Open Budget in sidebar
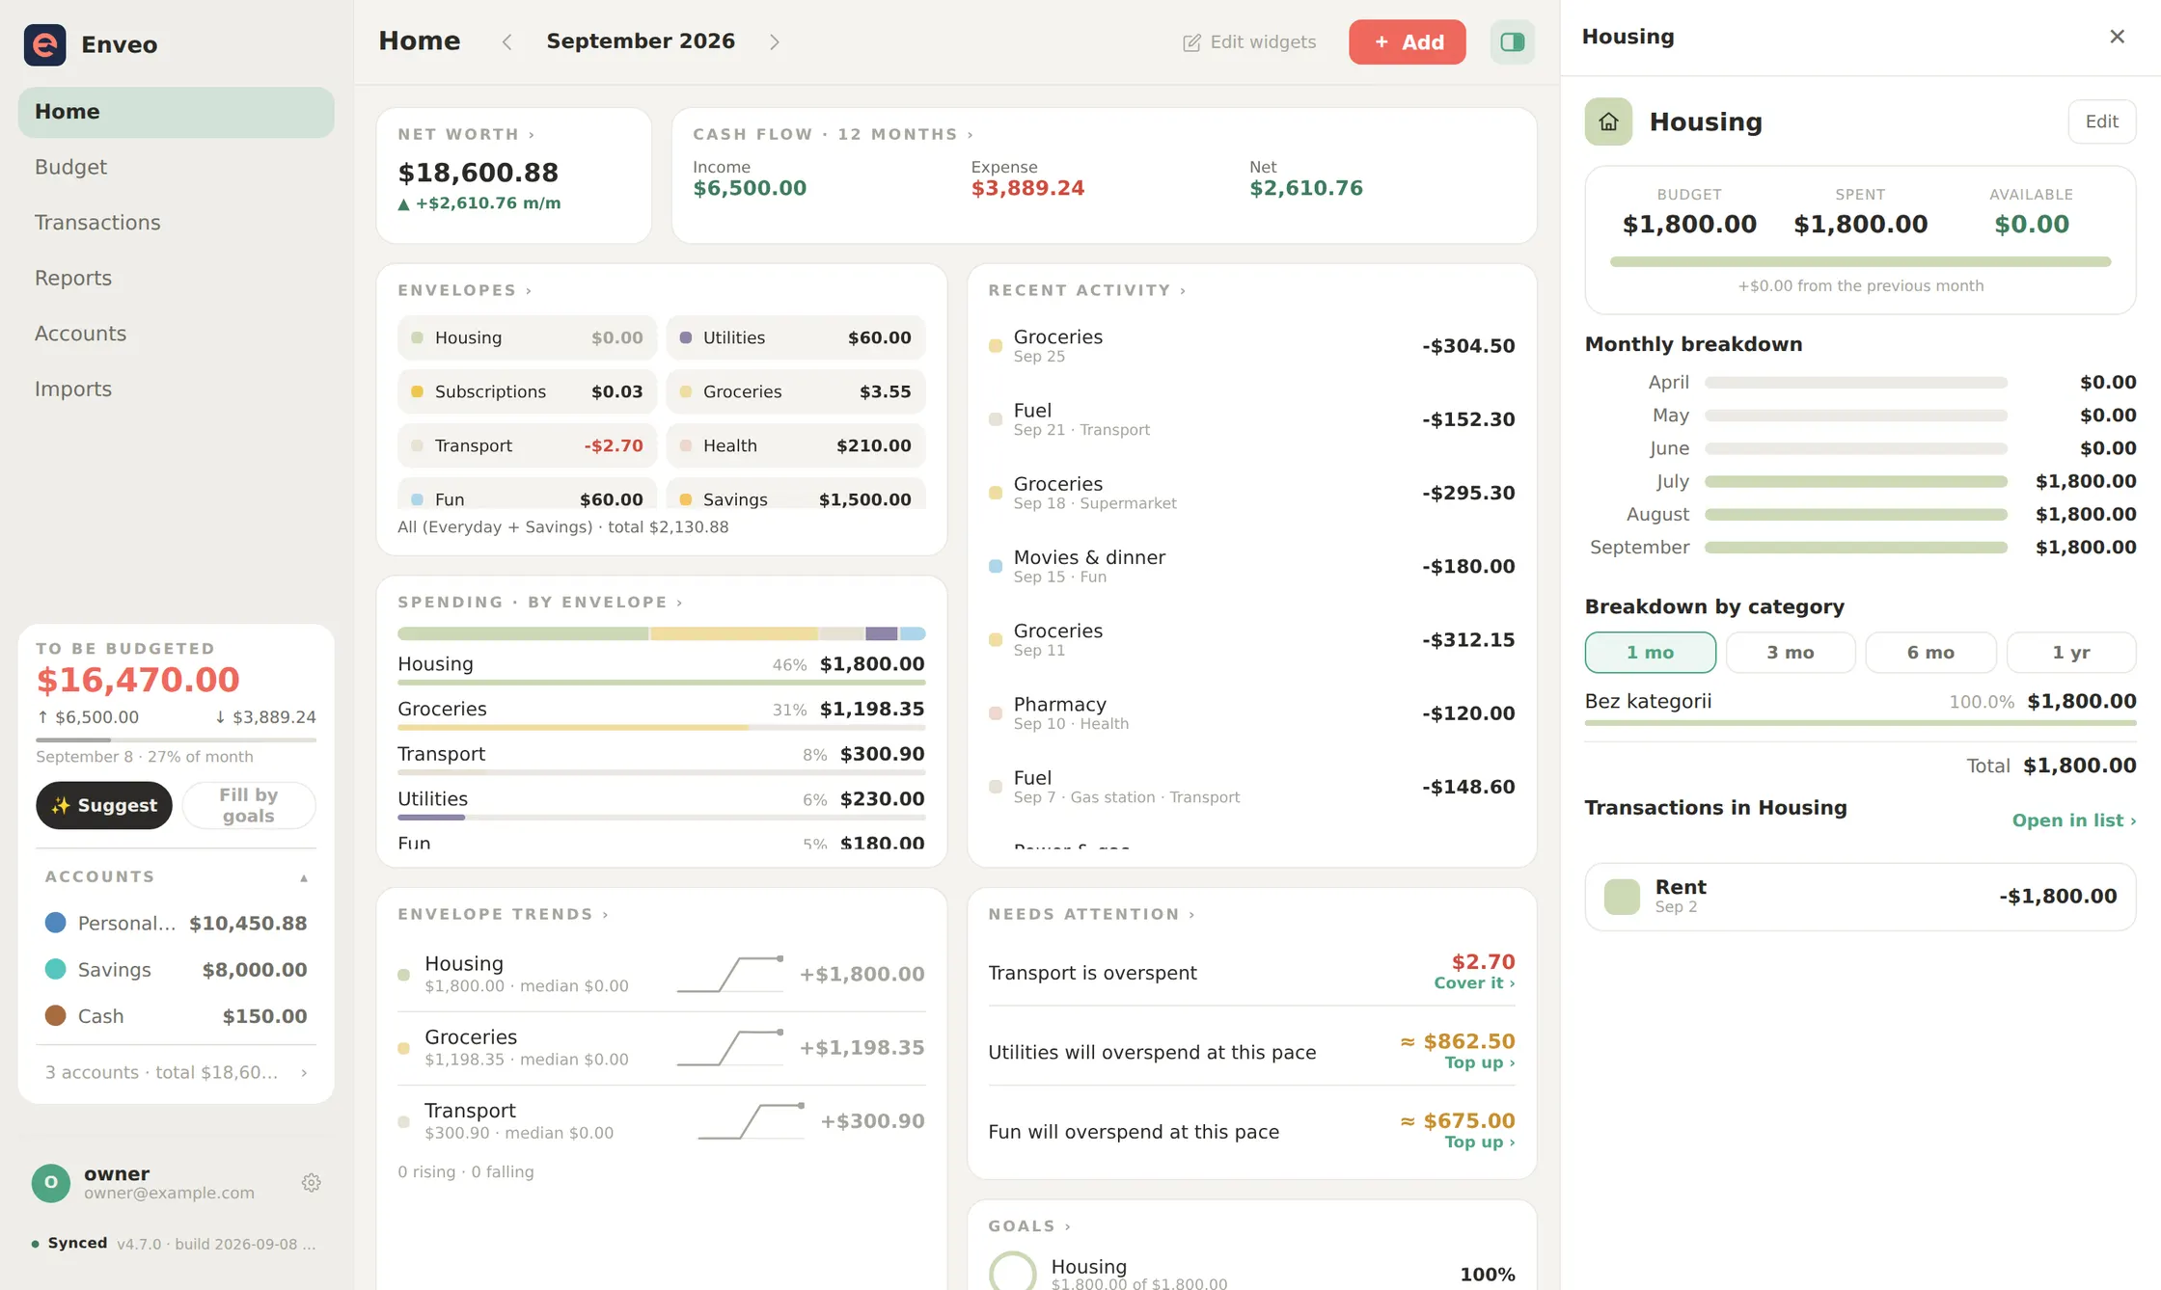The height and width of the screenshot is (1290, 2161). pos(176,168)
